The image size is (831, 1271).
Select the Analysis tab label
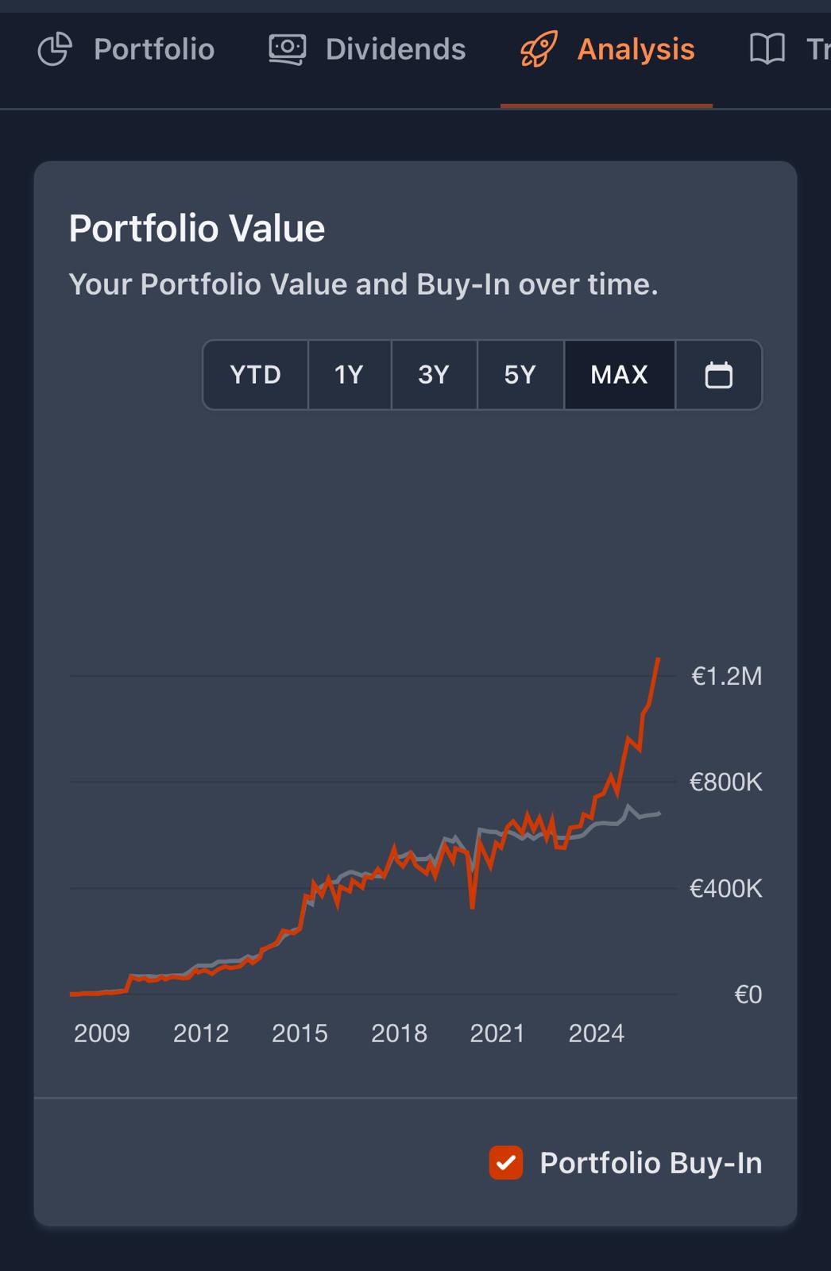point(636,49)
